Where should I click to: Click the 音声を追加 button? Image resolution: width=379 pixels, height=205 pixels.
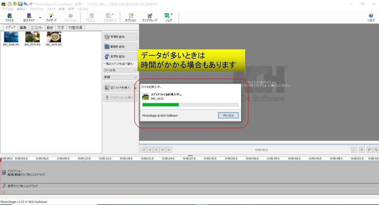pos(120,56)
